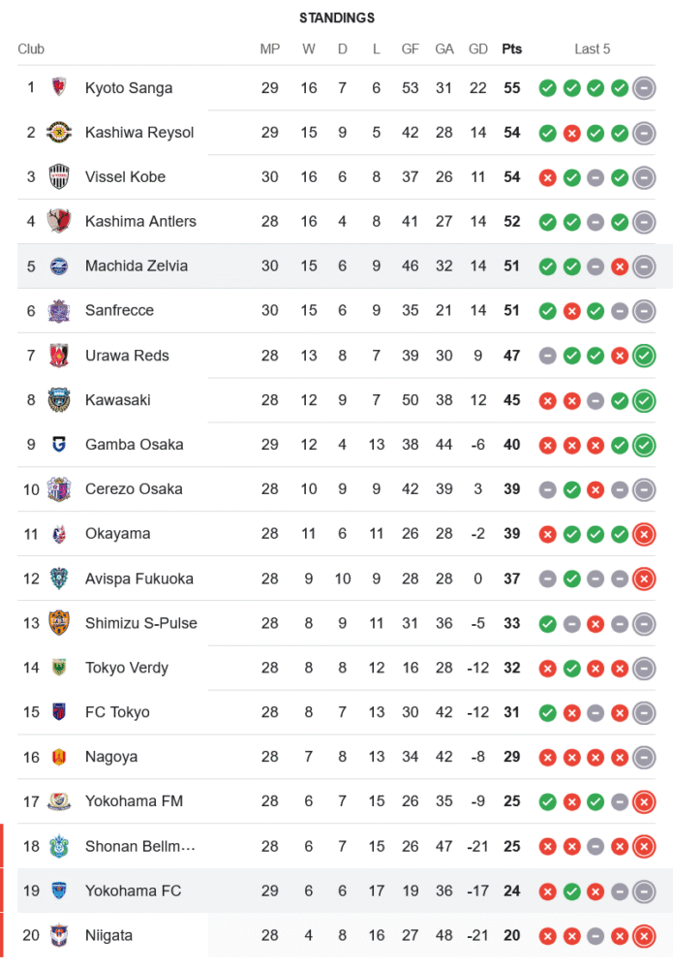This screenshot has width=673, height=969.
Task: Open the Shonan Bellmare team link
Action: click(x=140, y=846)
